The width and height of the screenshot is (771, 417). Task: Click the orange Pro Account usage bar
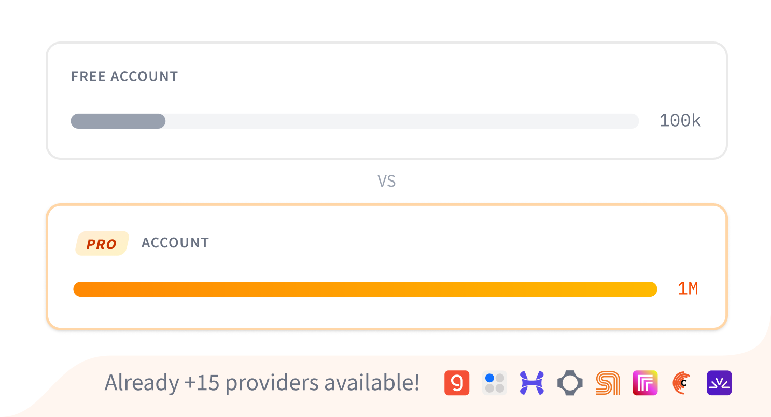pyautogui.click(x=365, y=289)
